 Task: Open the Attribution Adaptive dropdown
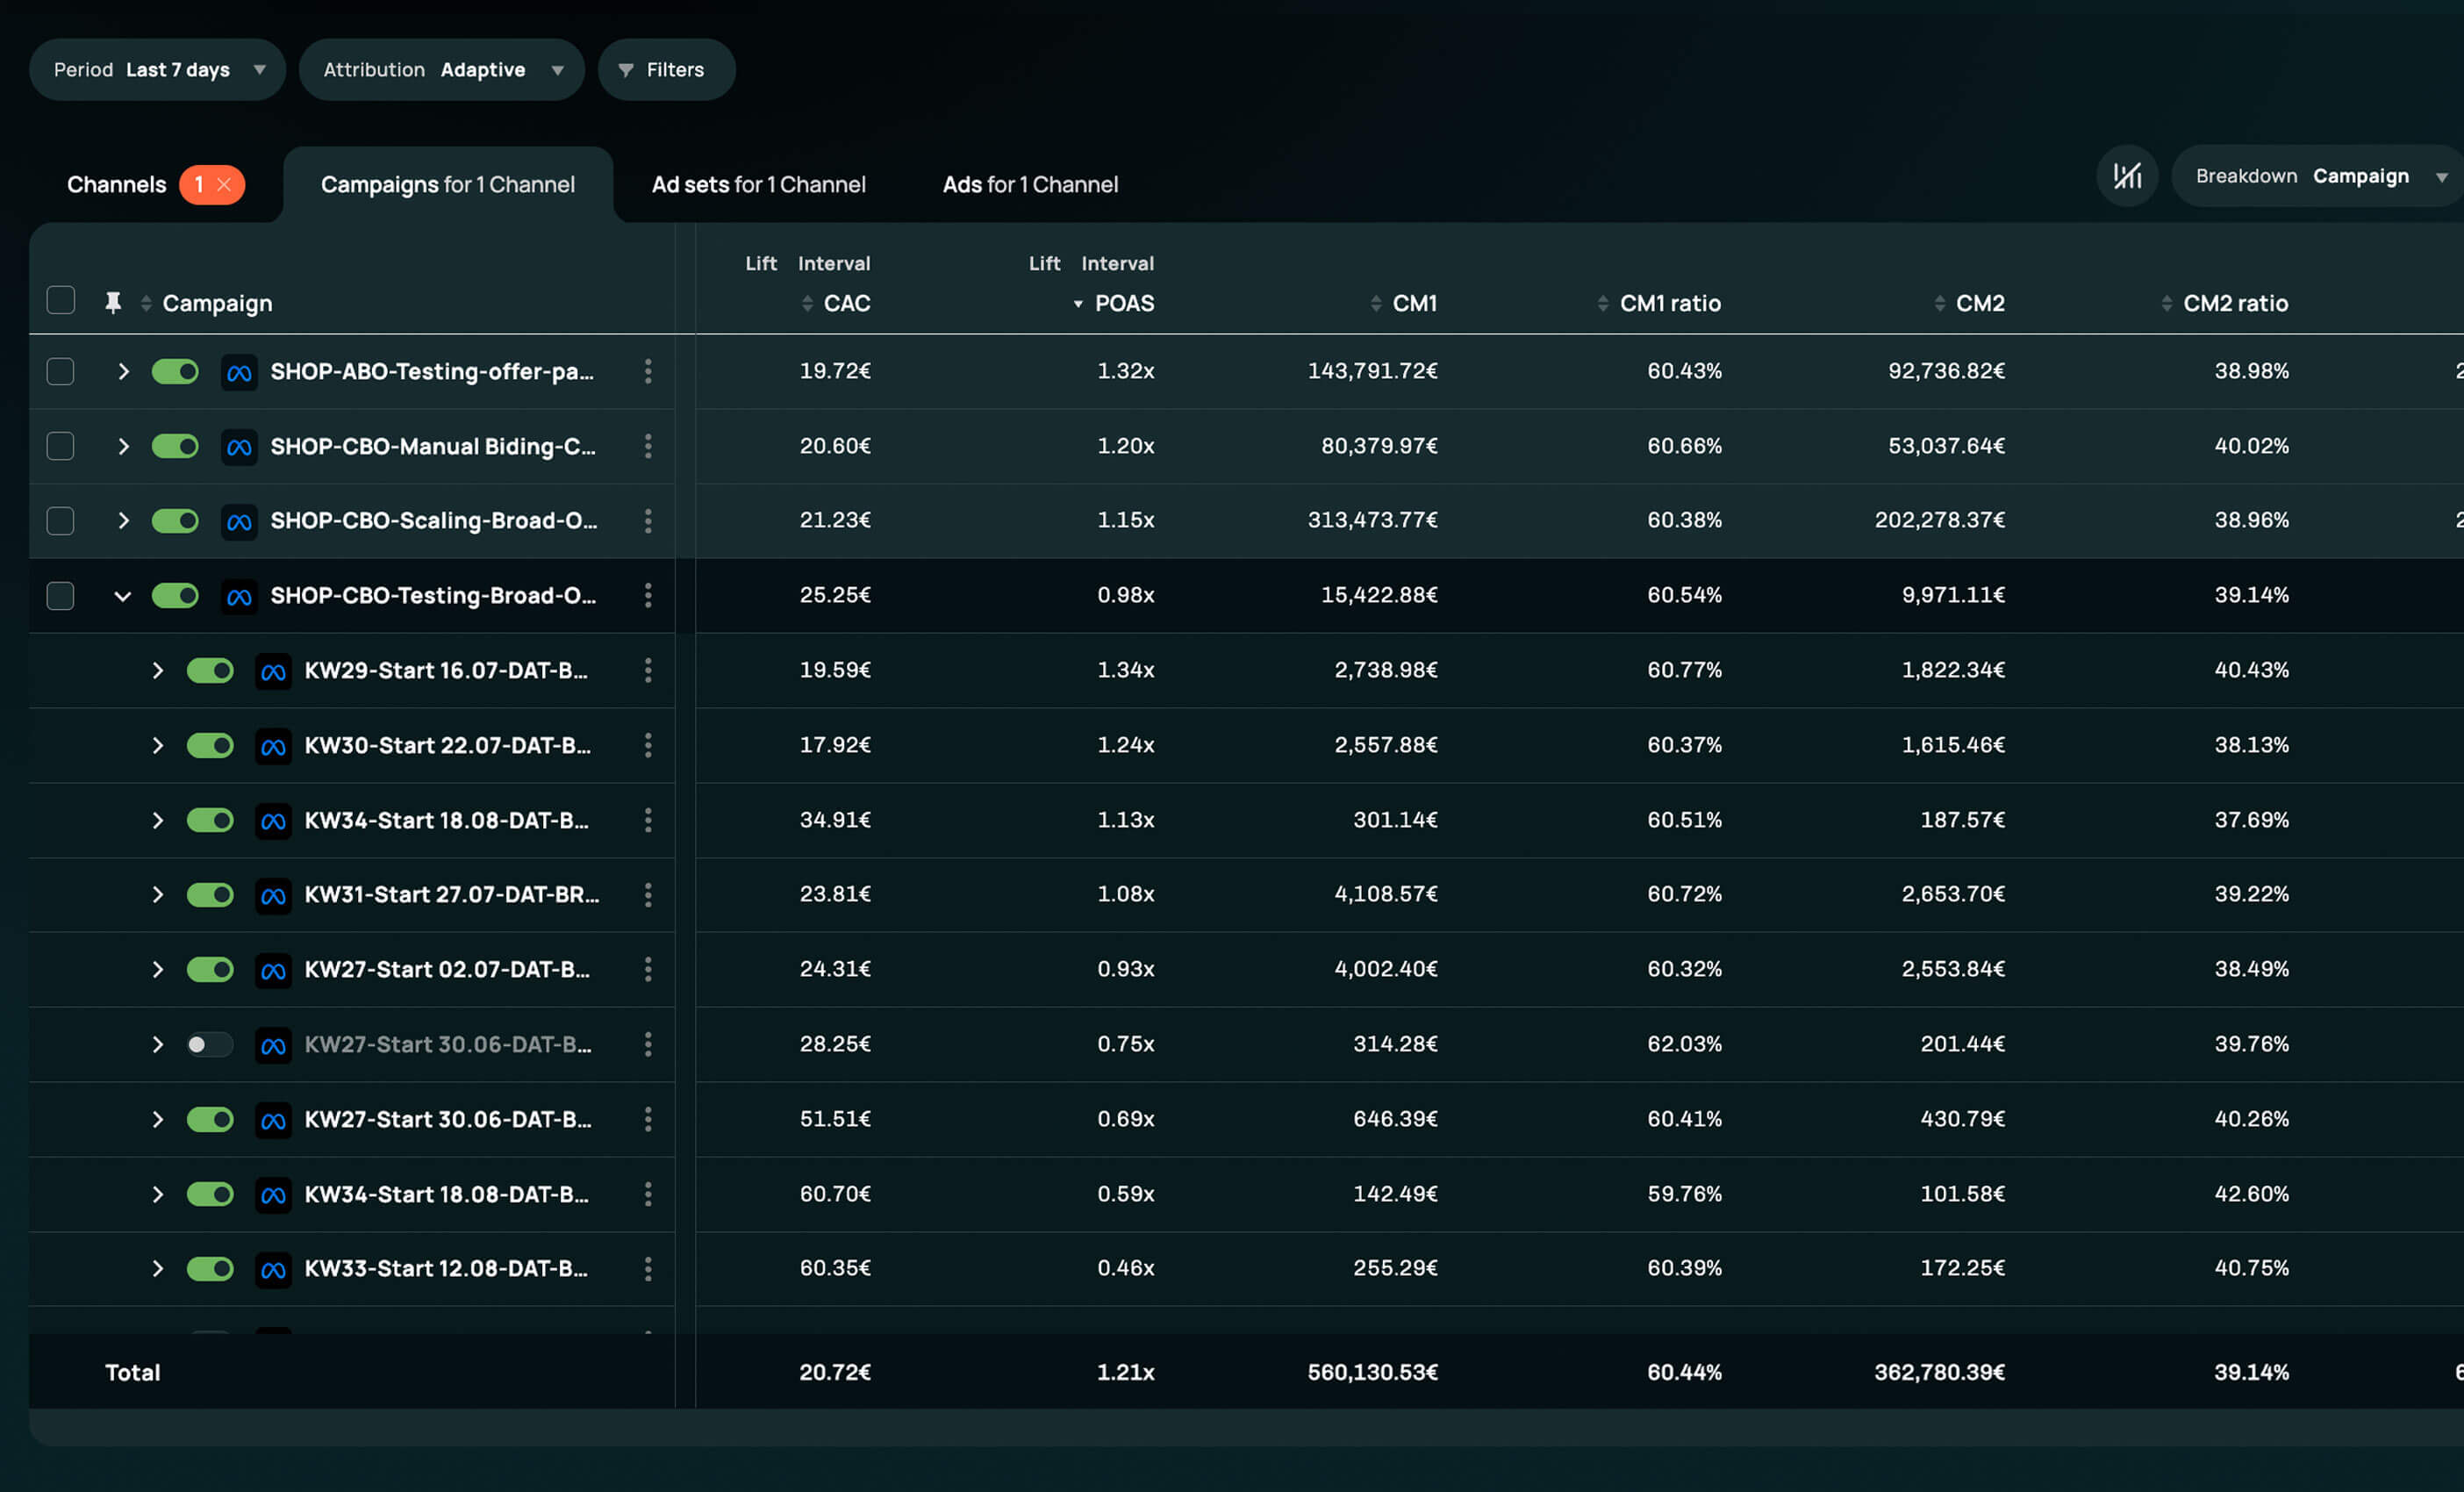[441, 69]
